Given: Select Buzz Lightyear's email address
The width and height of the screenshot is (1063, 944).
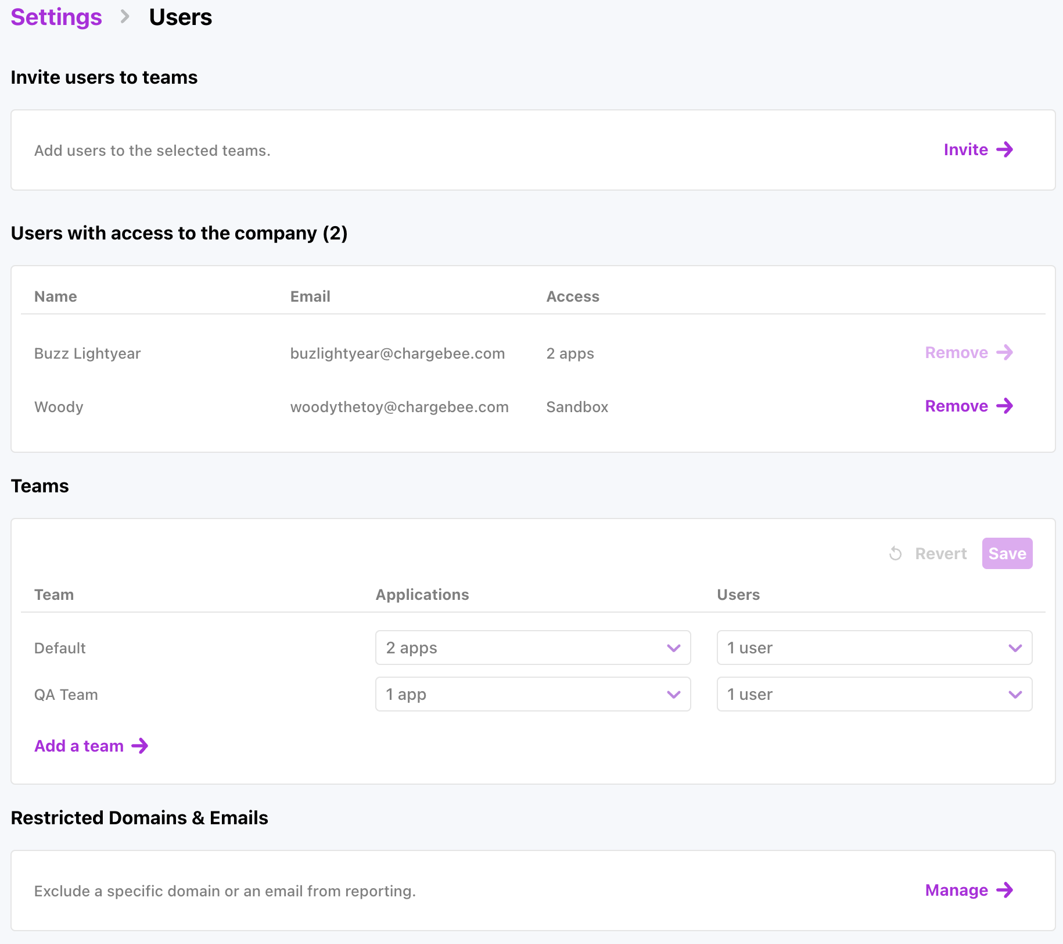Looking at the screenshot, I should (397, 353).
